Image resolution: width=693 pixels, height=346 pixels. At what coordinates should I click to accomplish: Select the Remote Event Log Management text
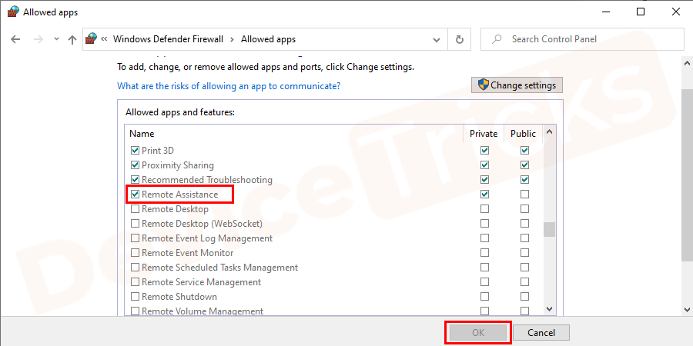coord(207,238)
